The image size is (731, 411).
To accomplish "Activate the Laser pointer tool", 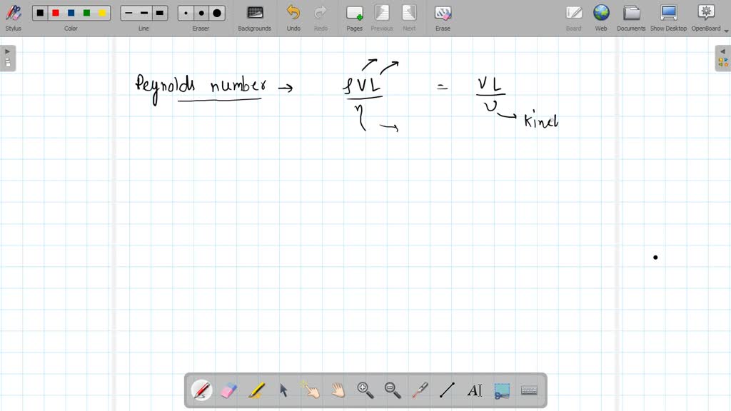I will [419, 390].
